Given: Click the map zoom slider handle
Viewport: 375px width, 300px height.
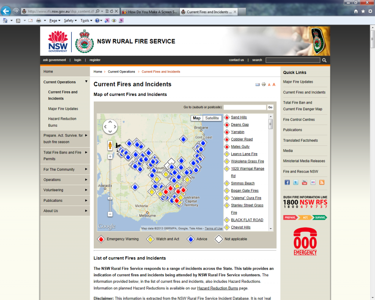Looking at the screenshot, I should point(110,198).
